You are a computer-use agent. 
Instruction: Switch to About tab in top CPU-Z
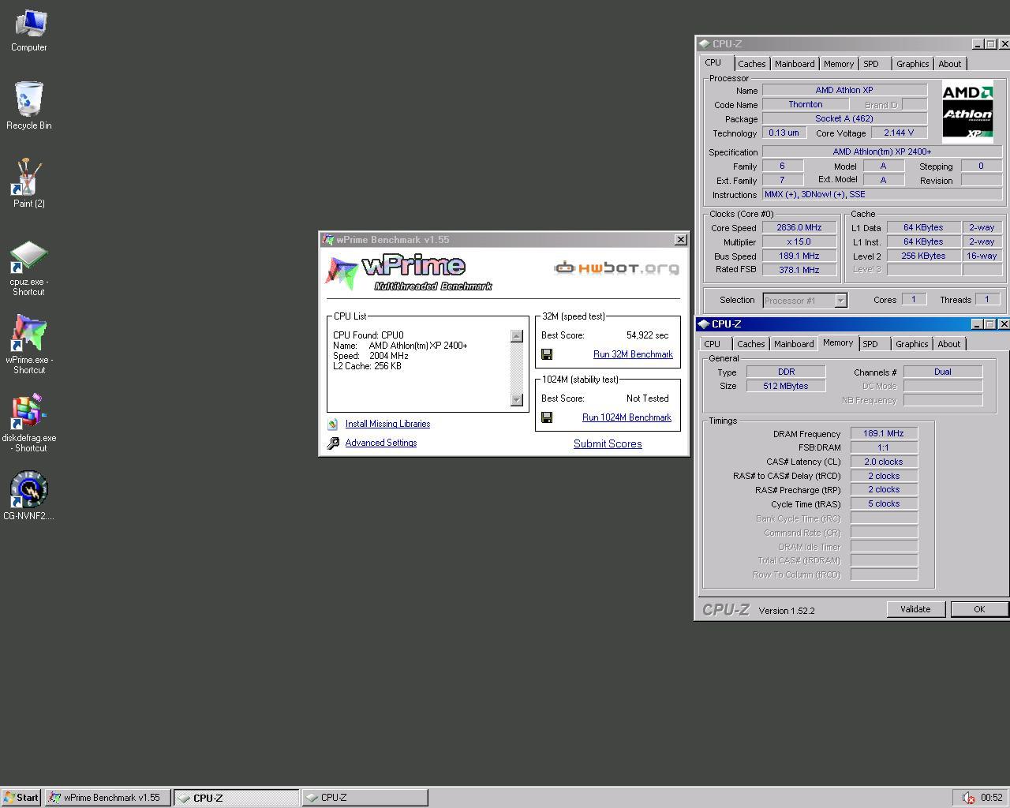(950, 64)
